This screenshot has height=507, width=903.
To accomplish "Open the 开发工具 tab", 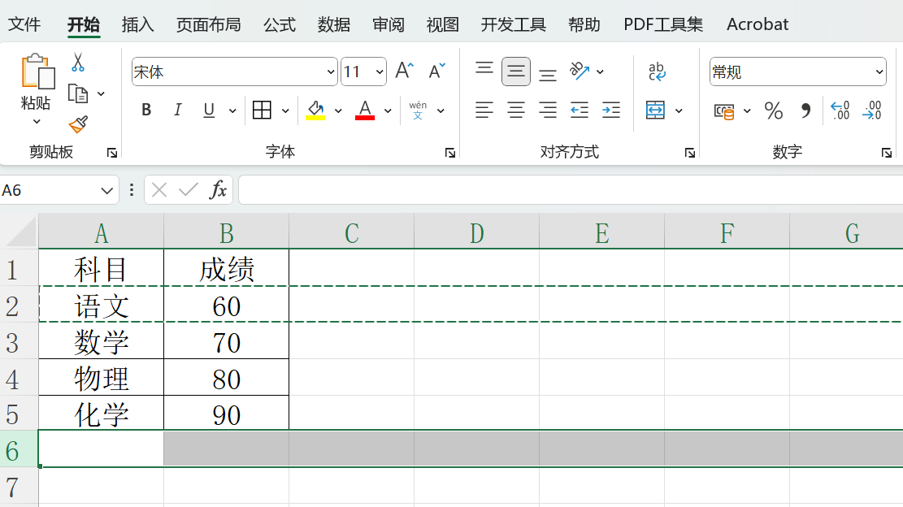I will [x=513, y=24].
